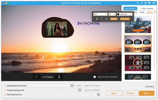The height and width of the screenshot is (100, 158).
Task: Click the Preview button
Action: pyautogui.click(x=130, y=93)
